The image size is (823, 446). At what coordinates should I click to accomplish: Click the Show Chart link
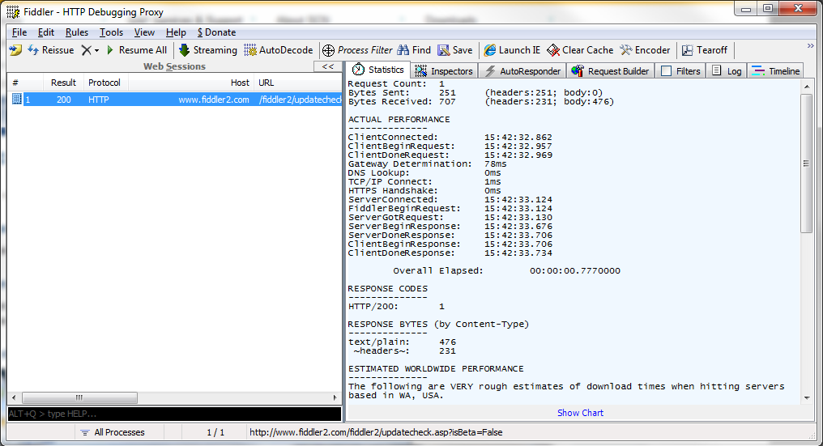pyautogui.click(x=580, y=413)
